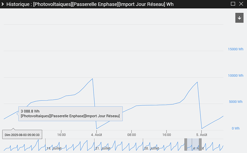
Task: Click the first '16:00' label before 4. Août
Action: (x=62, y=135)
